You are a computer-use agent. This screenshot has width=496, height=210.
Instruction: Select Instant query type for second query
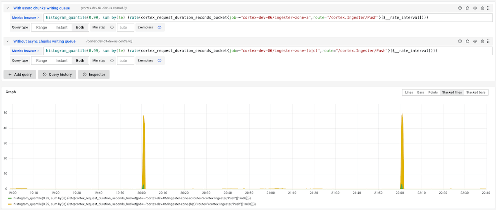(62, 61)
